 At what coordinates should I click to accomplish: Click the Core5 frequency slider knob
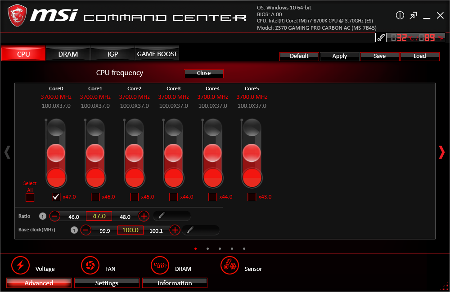click(x=252, y=153)
